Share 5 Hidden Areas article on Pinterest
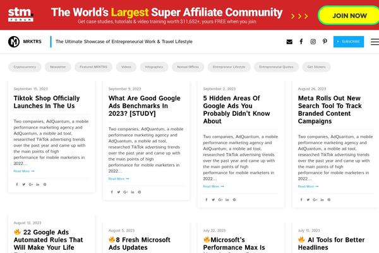Viewport: 379px width, 253px height. pyautogui.click(x=234, y=200)
